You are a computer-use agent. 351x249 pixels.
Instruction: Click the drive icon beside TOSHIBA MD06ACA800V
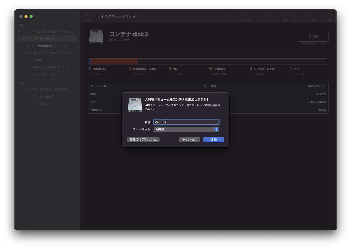25,53
